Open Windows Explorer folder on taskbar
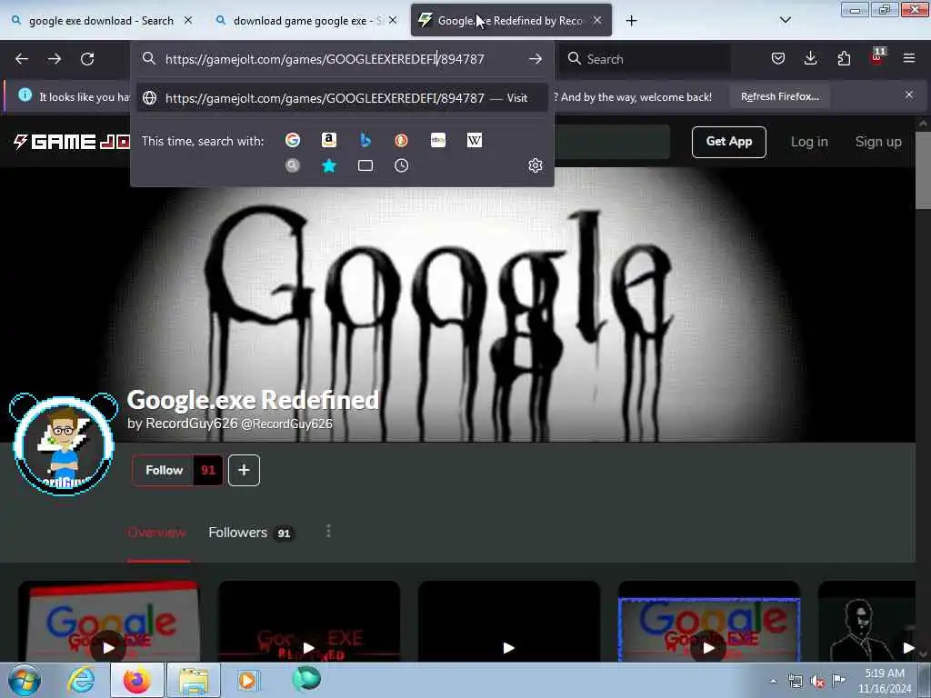The image size is (931, 698). 194,680
